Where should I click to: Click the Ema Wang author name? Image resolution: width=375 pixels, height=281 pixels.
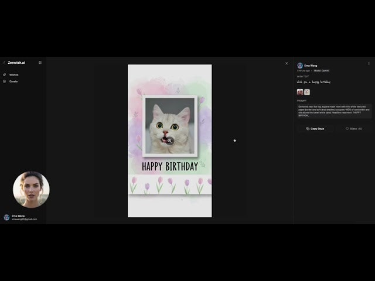tap(311, 66)
